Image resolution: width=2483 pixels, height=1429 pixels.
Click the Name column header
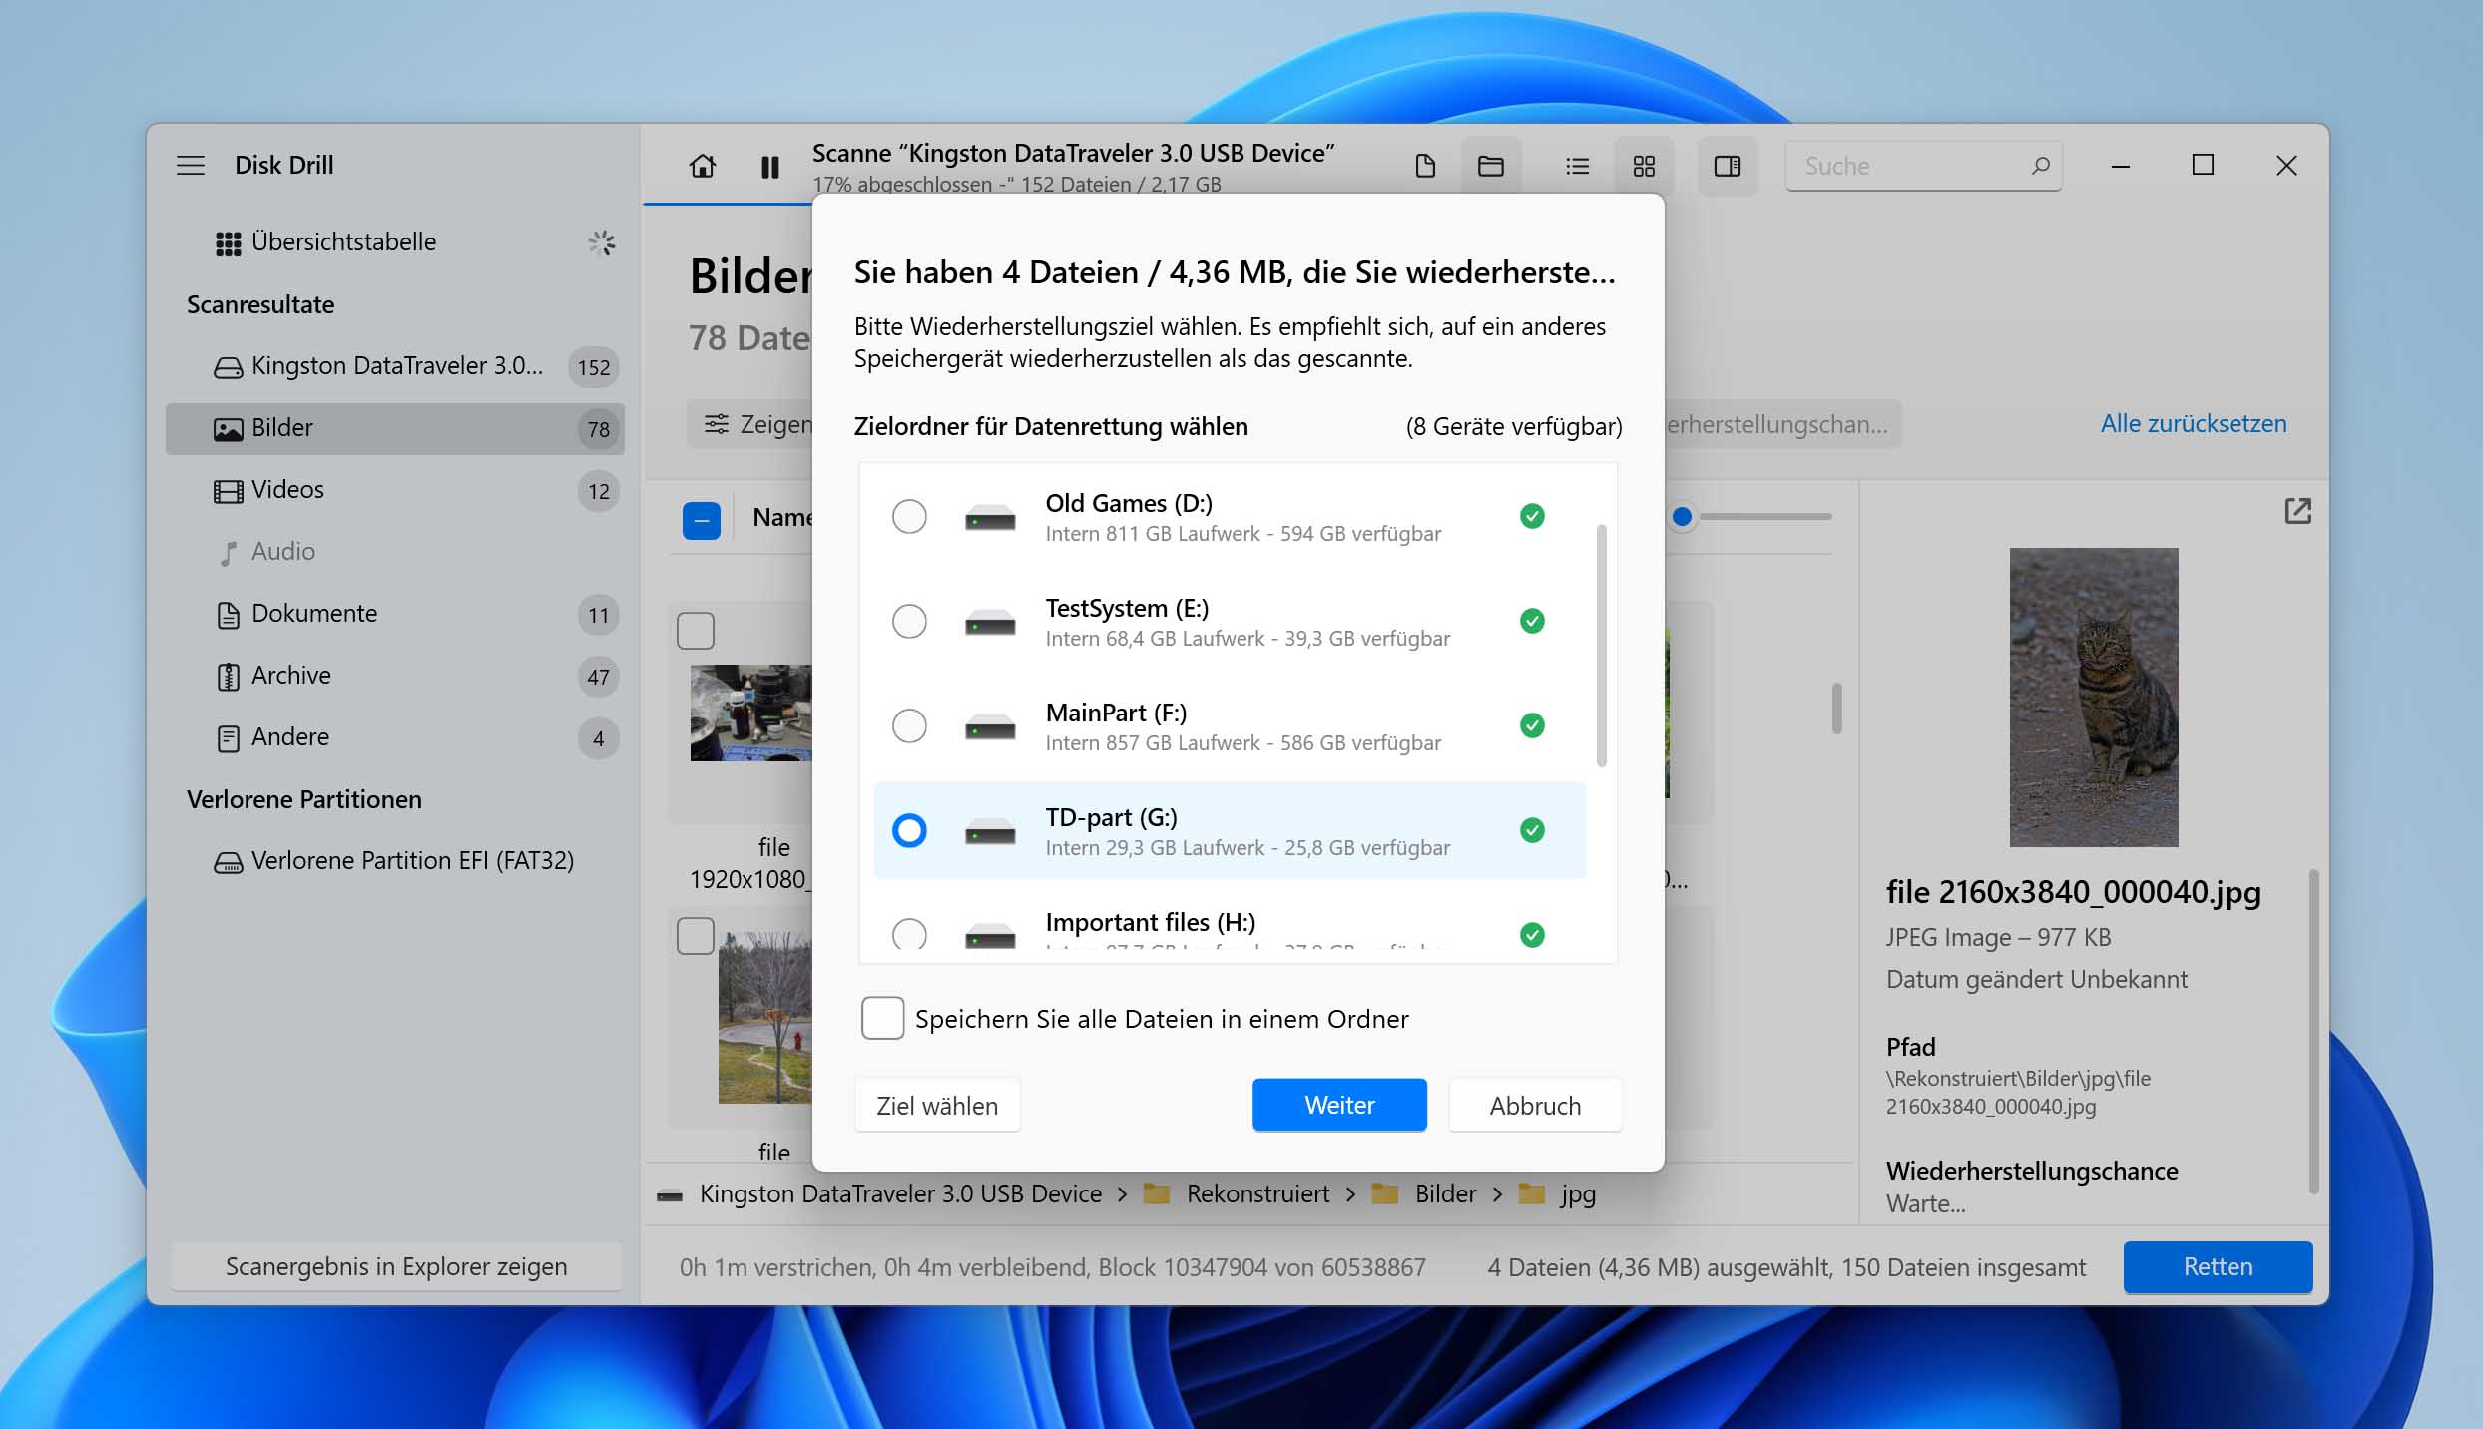(783, 517)
